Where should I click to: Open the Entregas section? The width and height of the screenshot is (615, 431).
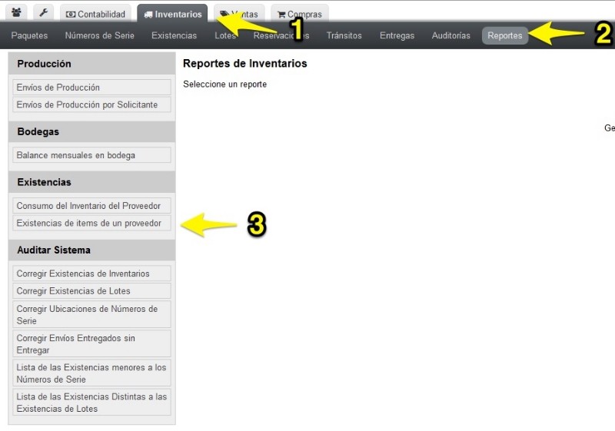click(397, 35)
